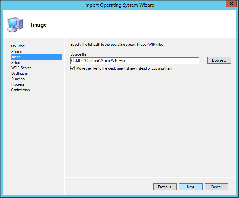Select the Destination step in sidebar
Screen dimensions: 239x198
20,74
